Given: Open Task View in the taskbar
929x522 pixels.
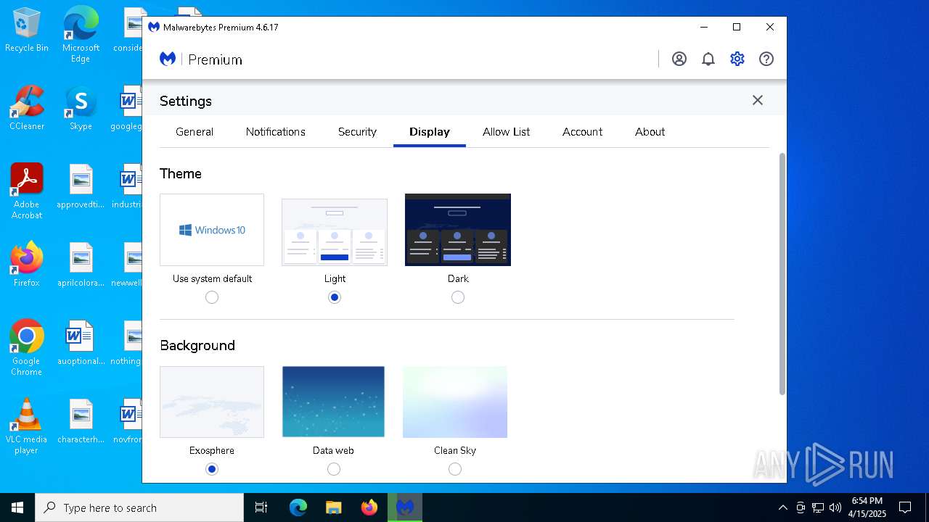Looking at the screenshot, I should click(261, 507).
